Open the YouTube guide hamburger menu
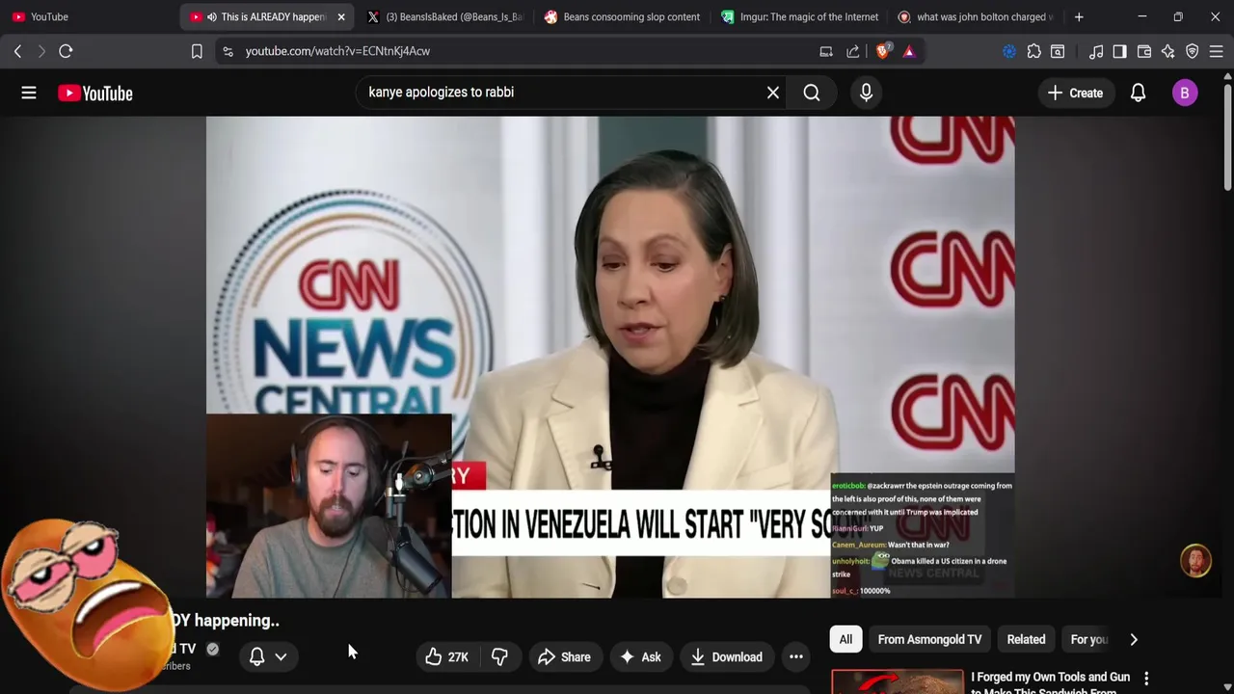1234x694 pixels. (x=29, y=93)
